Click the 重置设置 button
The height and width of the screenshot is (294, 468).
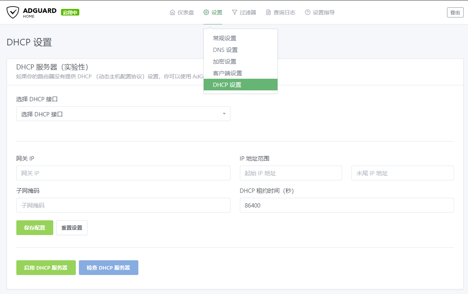(x=72, y=228)
